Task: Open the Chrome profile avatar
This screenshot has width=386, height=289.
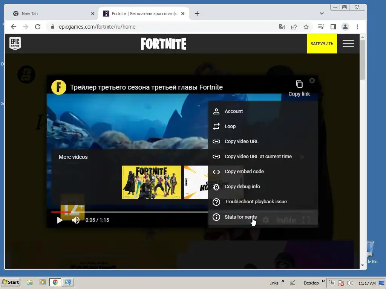Action: pyautogui.click(x=345, y=27)
